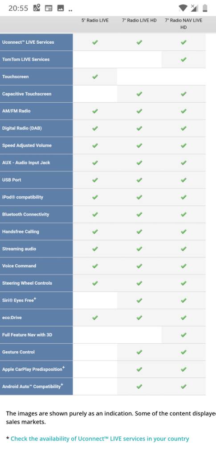Tap the maps location icon in status bar
Viewport: 216px width, 457px height.
[x=37, y=8]
